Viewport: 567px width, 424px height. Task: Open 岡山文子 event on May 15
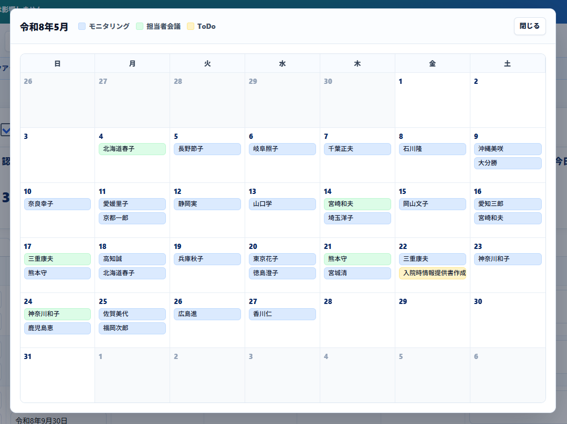[x=433, y=204]
